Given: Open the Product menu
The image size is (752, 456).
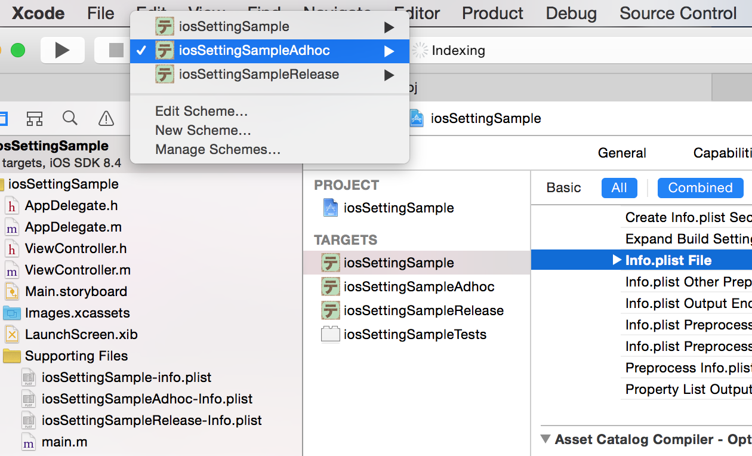Looking at the screenshot, I should point(492,13).
